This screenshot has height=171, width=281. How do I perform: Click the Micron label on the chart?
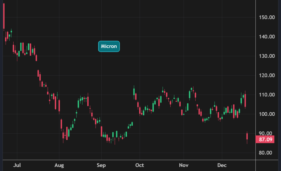click(109, 46)
